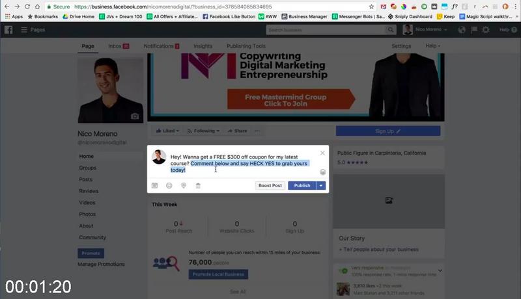Expand the Following dropdown
The height and width of the screenshot is (299, 521).
[x=203, y=131]
